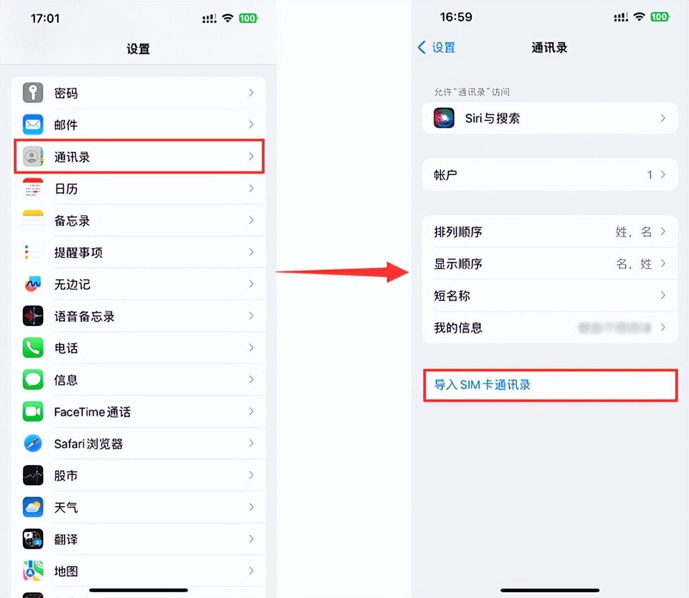Screen dimensions: 689x598
Task: Tap the Siri icon in Contacts settings
Action: pyautogui.click(x=444, y=118)
